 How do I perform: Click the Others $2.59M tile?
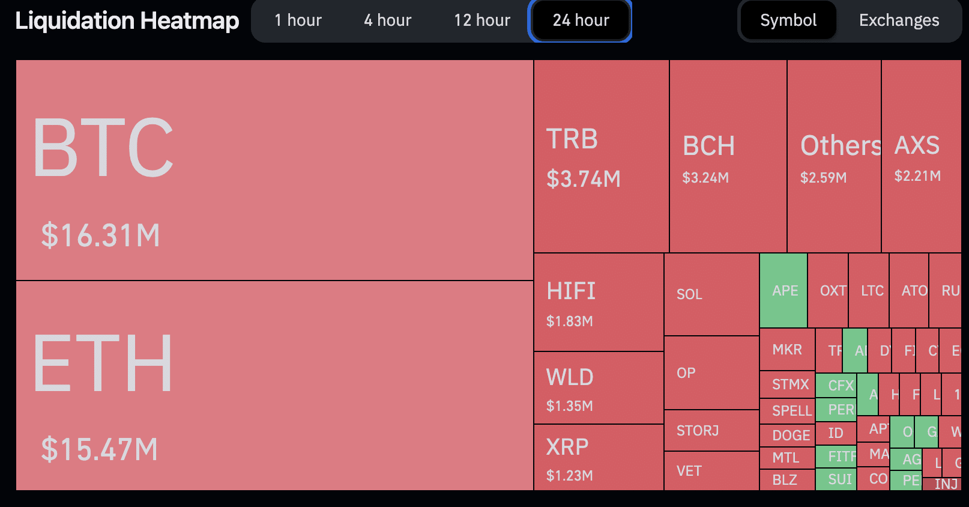click(x=834, y=156)
